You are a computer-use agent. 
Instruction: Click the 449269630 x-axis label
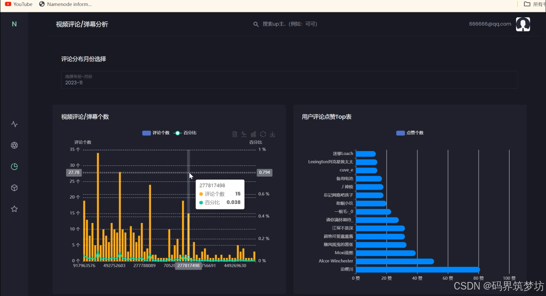235,265
